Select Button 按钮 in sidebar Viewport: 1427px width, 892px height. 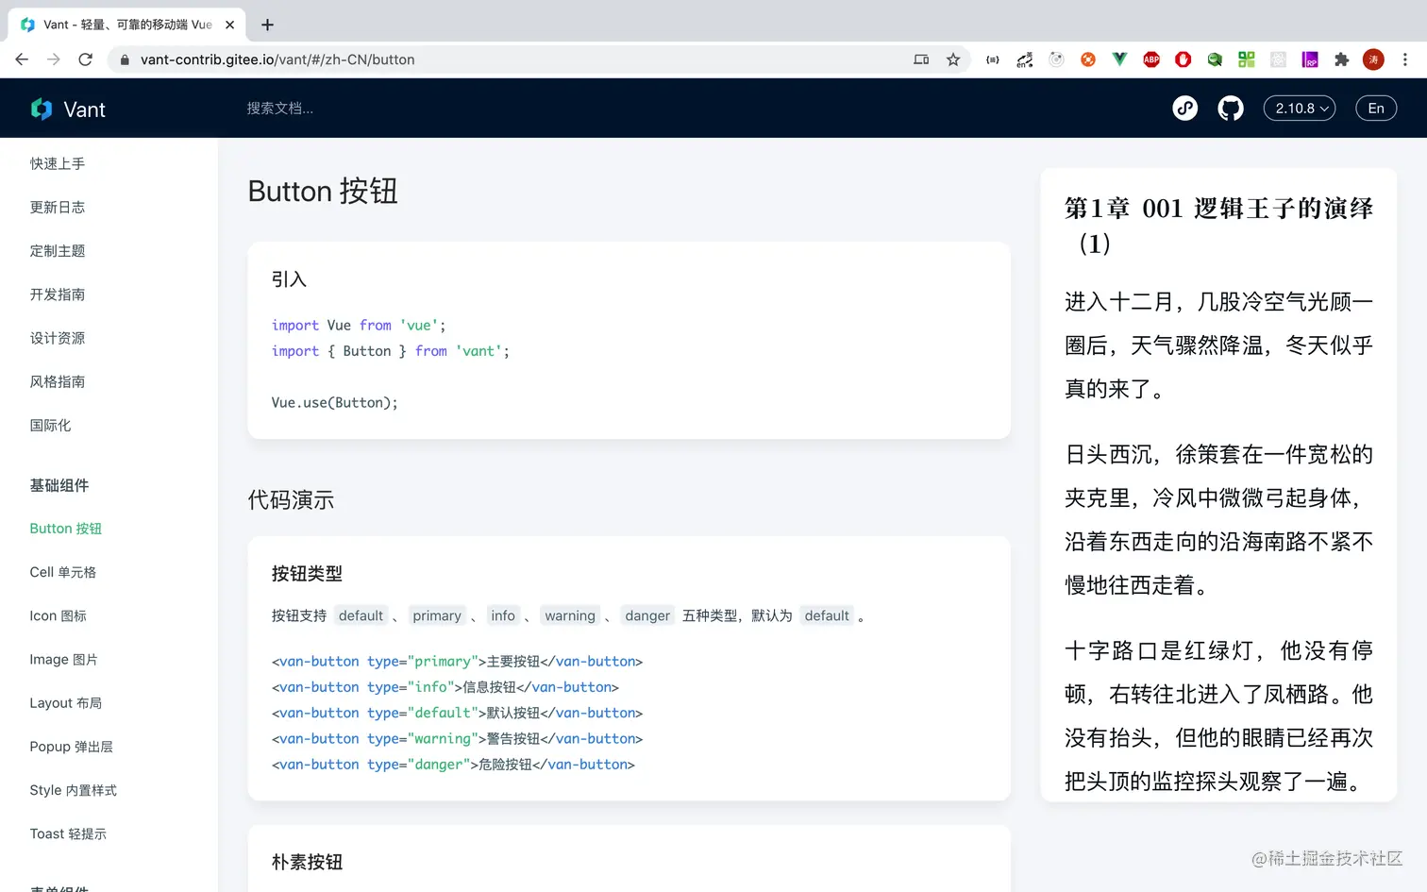[x=66, y=529]
